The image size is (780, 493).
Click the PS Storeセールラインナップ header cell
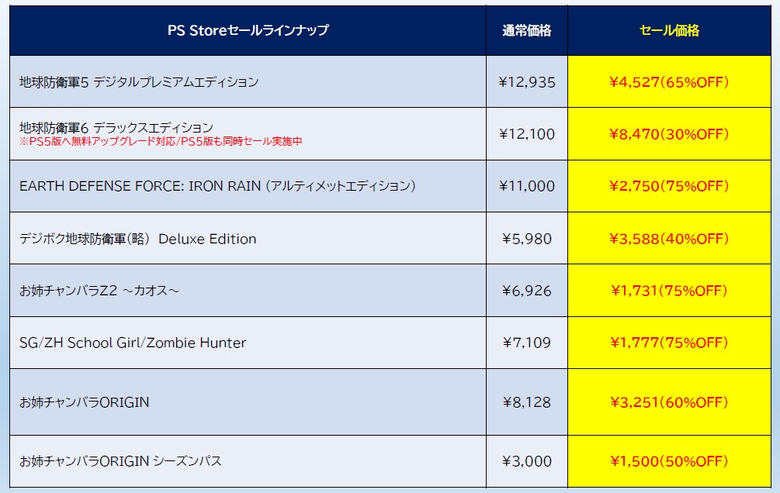[x=248, y=30]
